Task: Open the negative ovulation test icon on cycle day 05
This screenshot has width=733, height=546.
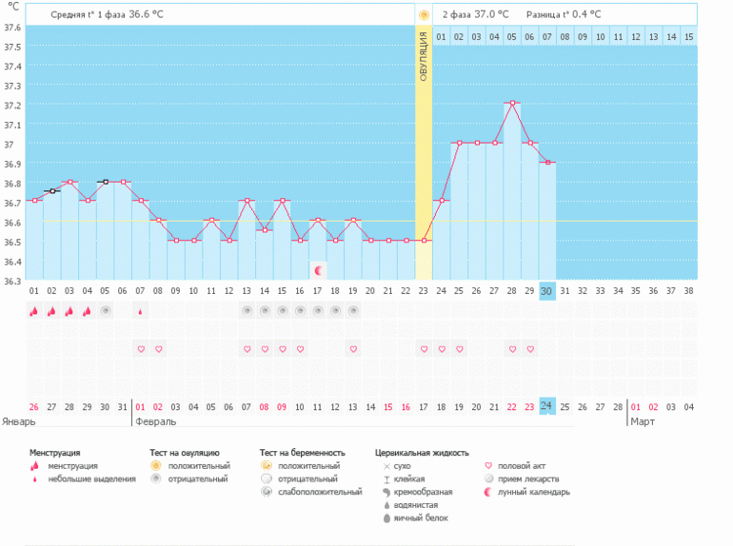Action: tap(106, 311)
